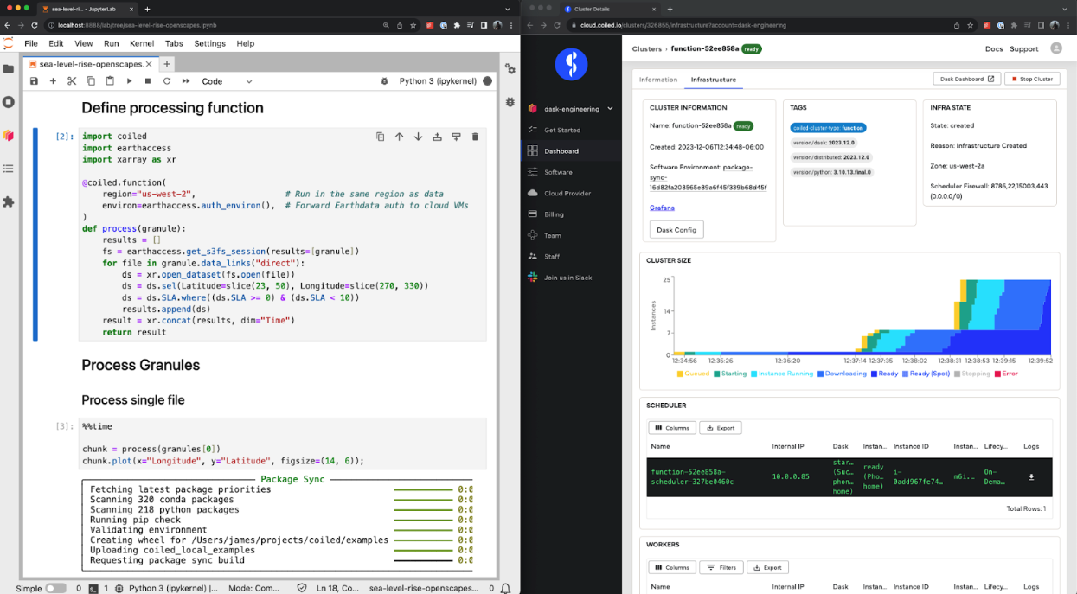Switch to the Information tab
This screenshot has height=594, width=1077.
(658, 79)
